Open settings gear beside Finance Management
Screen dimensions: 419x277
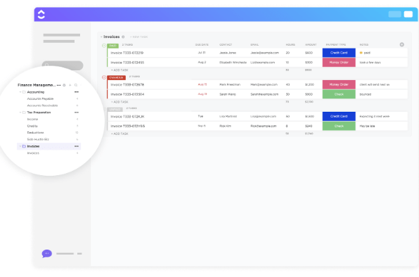click(x=64, y=85)
